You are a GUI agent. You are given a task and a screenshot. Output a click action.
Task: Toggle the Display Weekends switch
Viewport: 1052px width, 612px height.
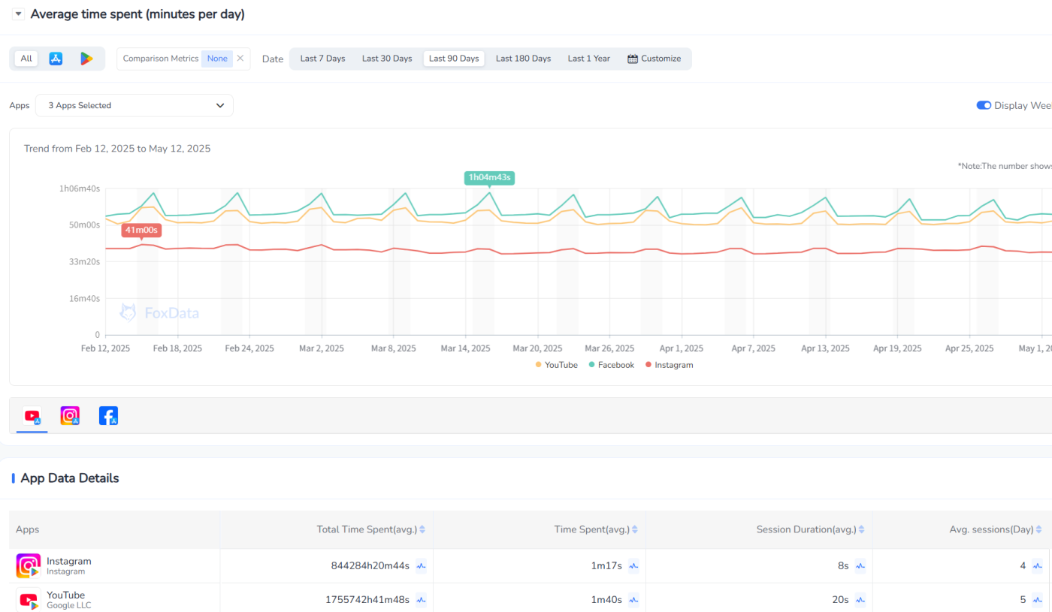[984, 105]
